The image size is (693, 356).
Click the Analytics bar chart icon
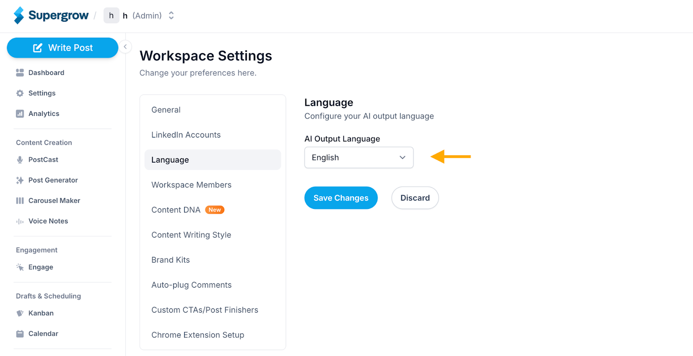[20, 114]
